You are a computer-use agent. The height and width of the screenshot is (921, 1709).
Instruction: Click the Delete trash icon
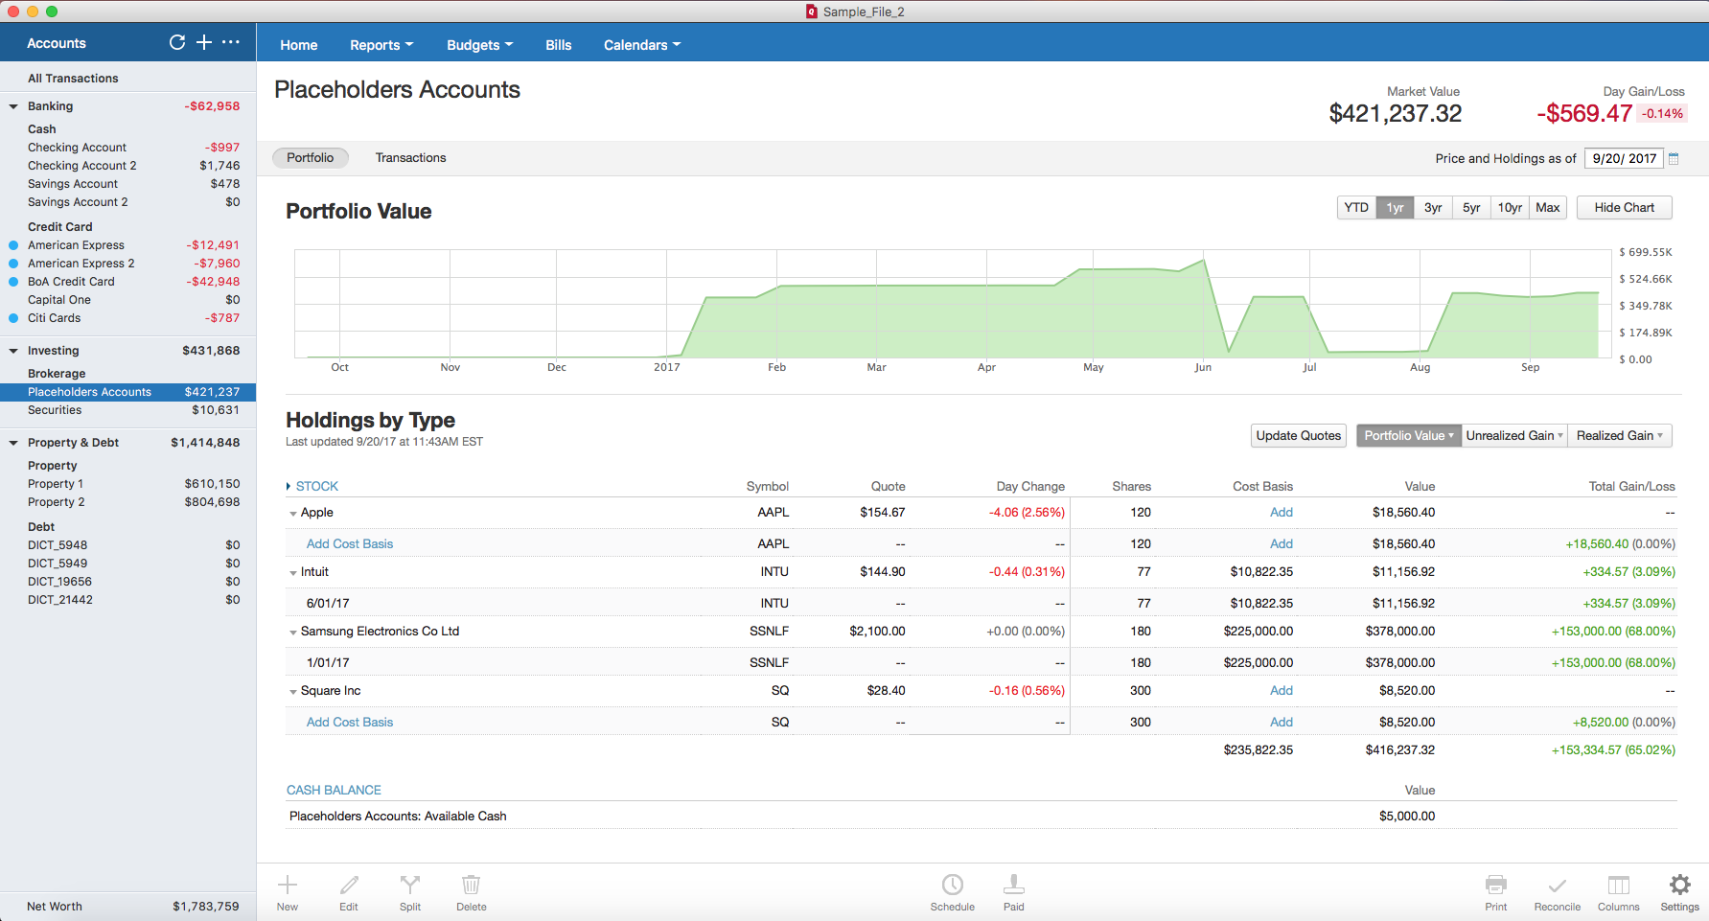click(471, 885)
